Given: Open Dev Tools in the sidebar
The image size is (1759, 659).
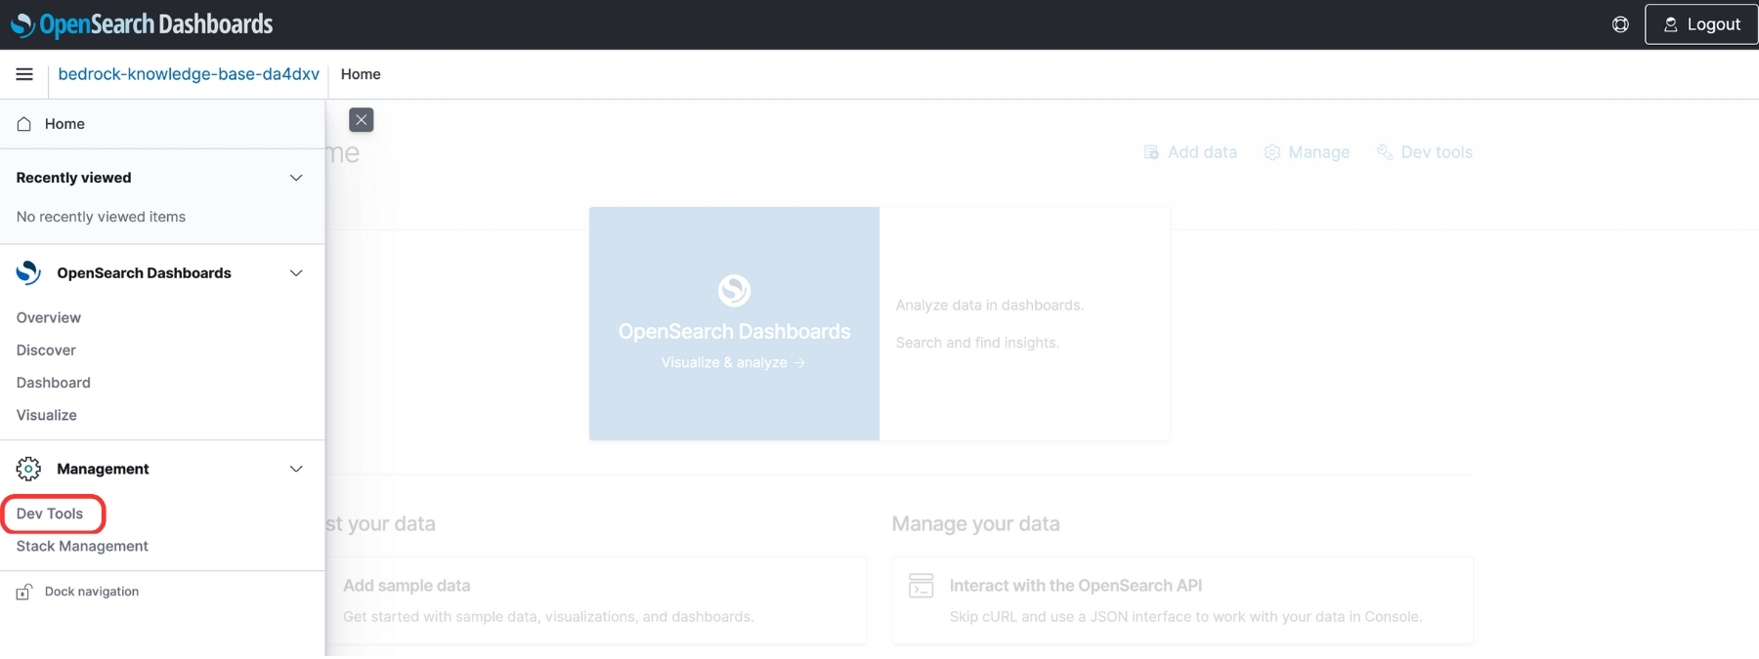Looking at the screenshot, I should (50, 514).
